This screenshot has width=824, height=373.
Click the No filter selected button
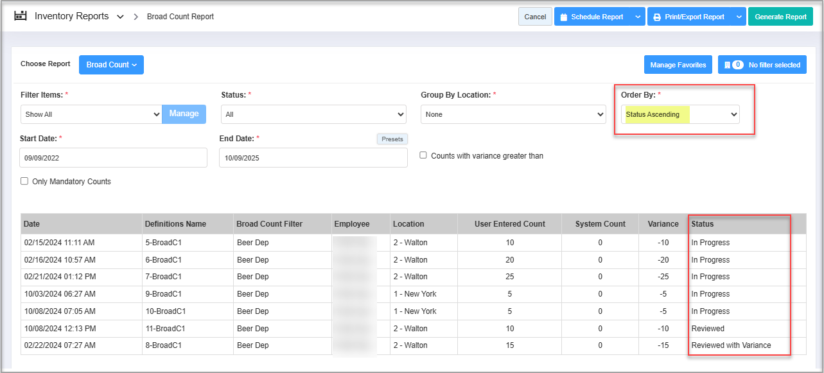coord(762,65)
